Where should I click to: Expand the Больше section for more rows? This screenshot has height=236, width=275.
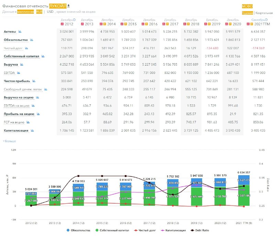(x=10, y=141)
